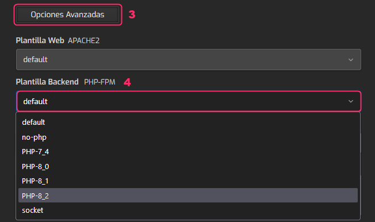Choose PHP-8_1 in the dropdown list

[188, 181]
